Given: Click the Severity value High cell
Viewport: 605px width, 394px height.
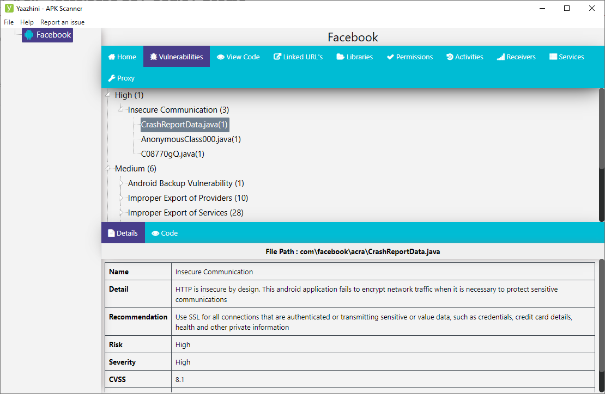Looking at the screenshot, I should [383, 362].
